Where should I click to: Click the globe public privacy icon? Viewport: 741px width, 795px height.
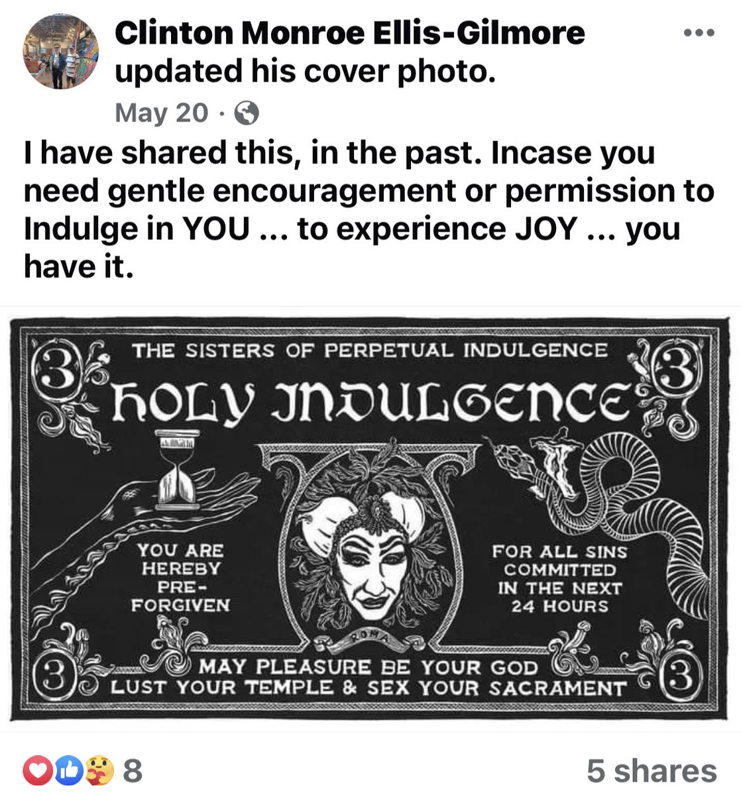pyautogui.click(x=247, y=114)
